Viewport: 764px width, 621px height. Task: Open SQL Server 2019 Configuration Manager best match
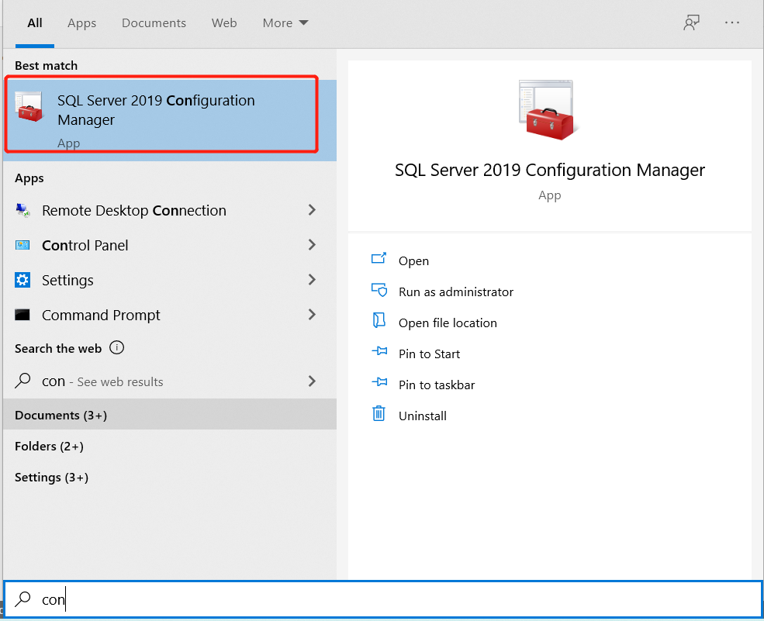[x=161, y=109]
